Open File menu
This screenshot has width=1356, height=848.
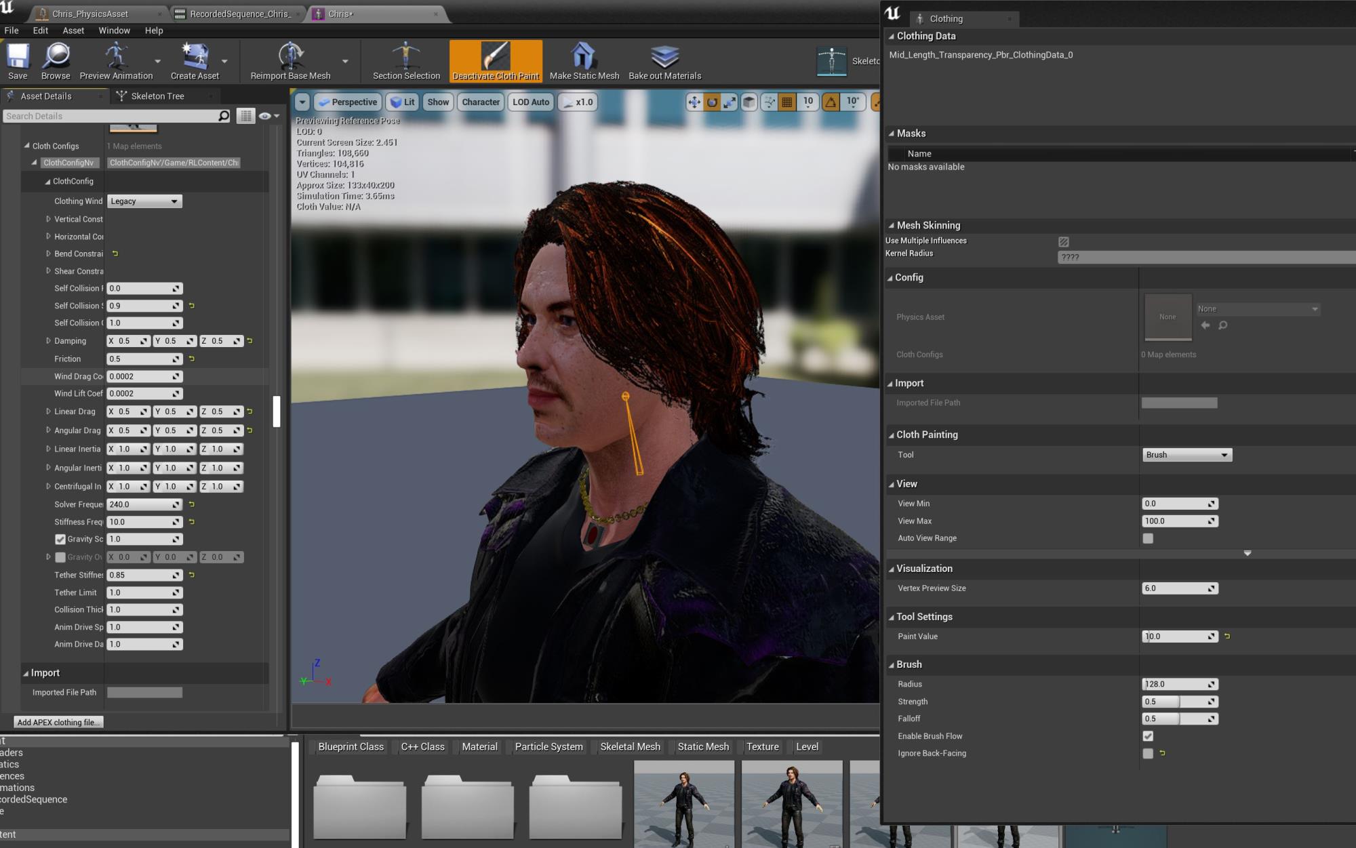[12, 31]
